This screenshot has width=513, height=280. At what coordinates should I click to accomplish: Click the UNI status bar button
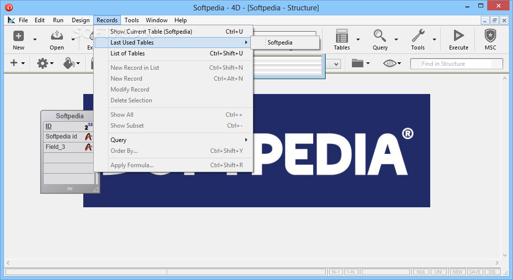point(439,272)
